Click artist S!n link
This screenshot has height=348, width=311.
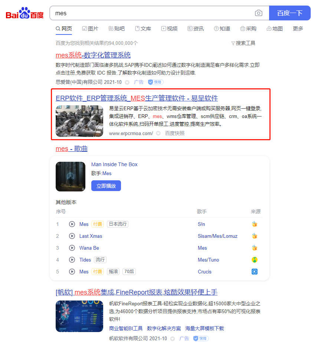click(x=202, y=224)
